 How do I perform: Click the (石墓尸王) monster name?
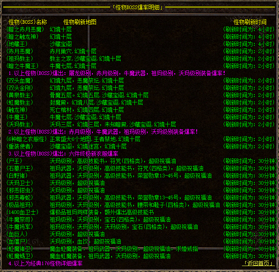pyautogui.click(x=21, y=168)
